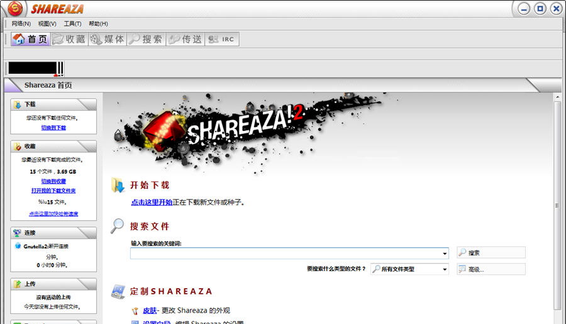Click the 收藏 panel folder icon
The image size is (566, 324).
pos(18,147)
